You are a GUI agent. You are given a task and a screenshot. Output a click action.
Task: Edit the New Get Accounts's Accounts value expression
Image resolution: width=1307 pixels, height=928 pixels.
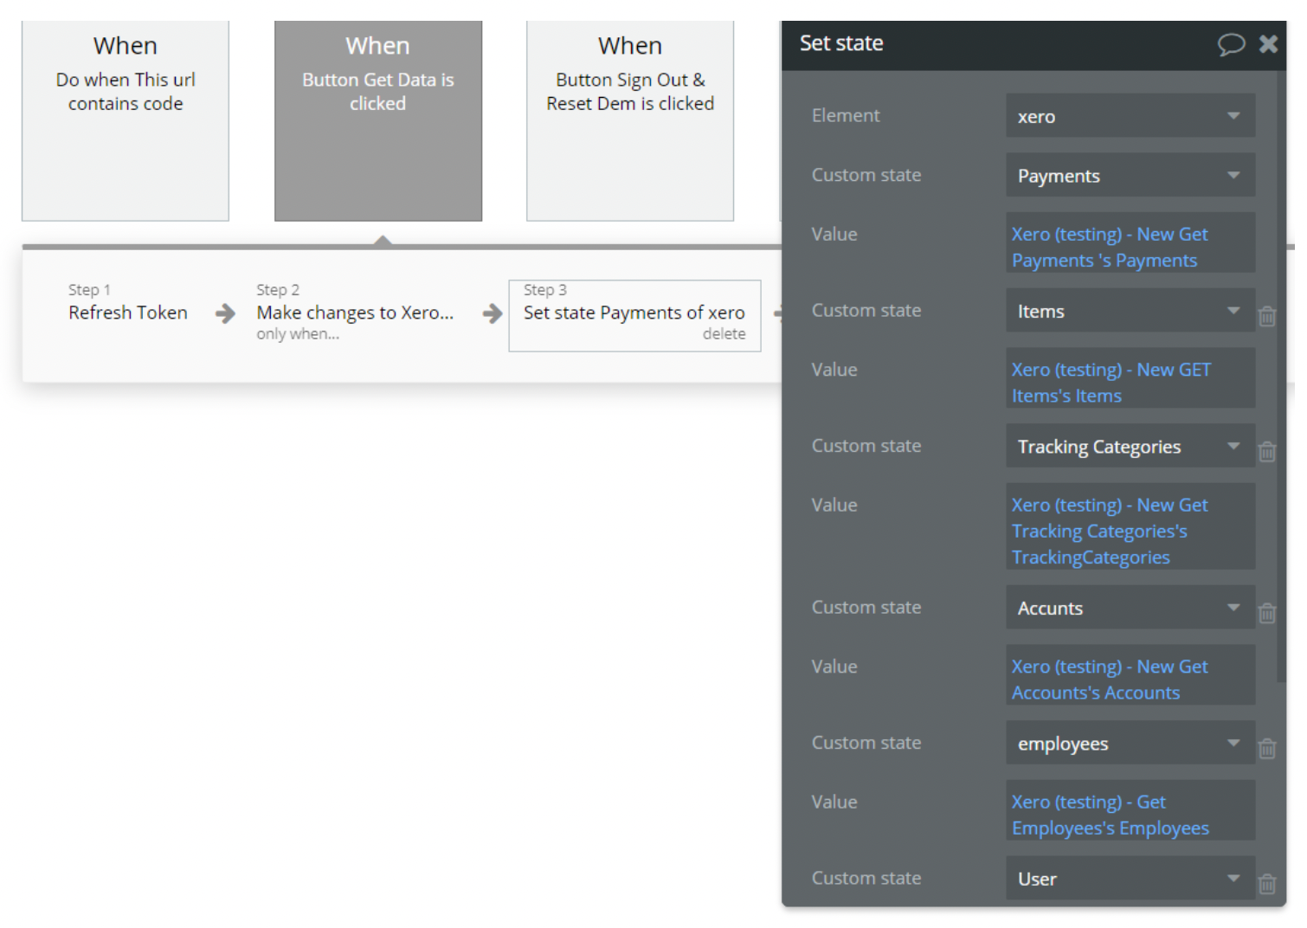1130,675
